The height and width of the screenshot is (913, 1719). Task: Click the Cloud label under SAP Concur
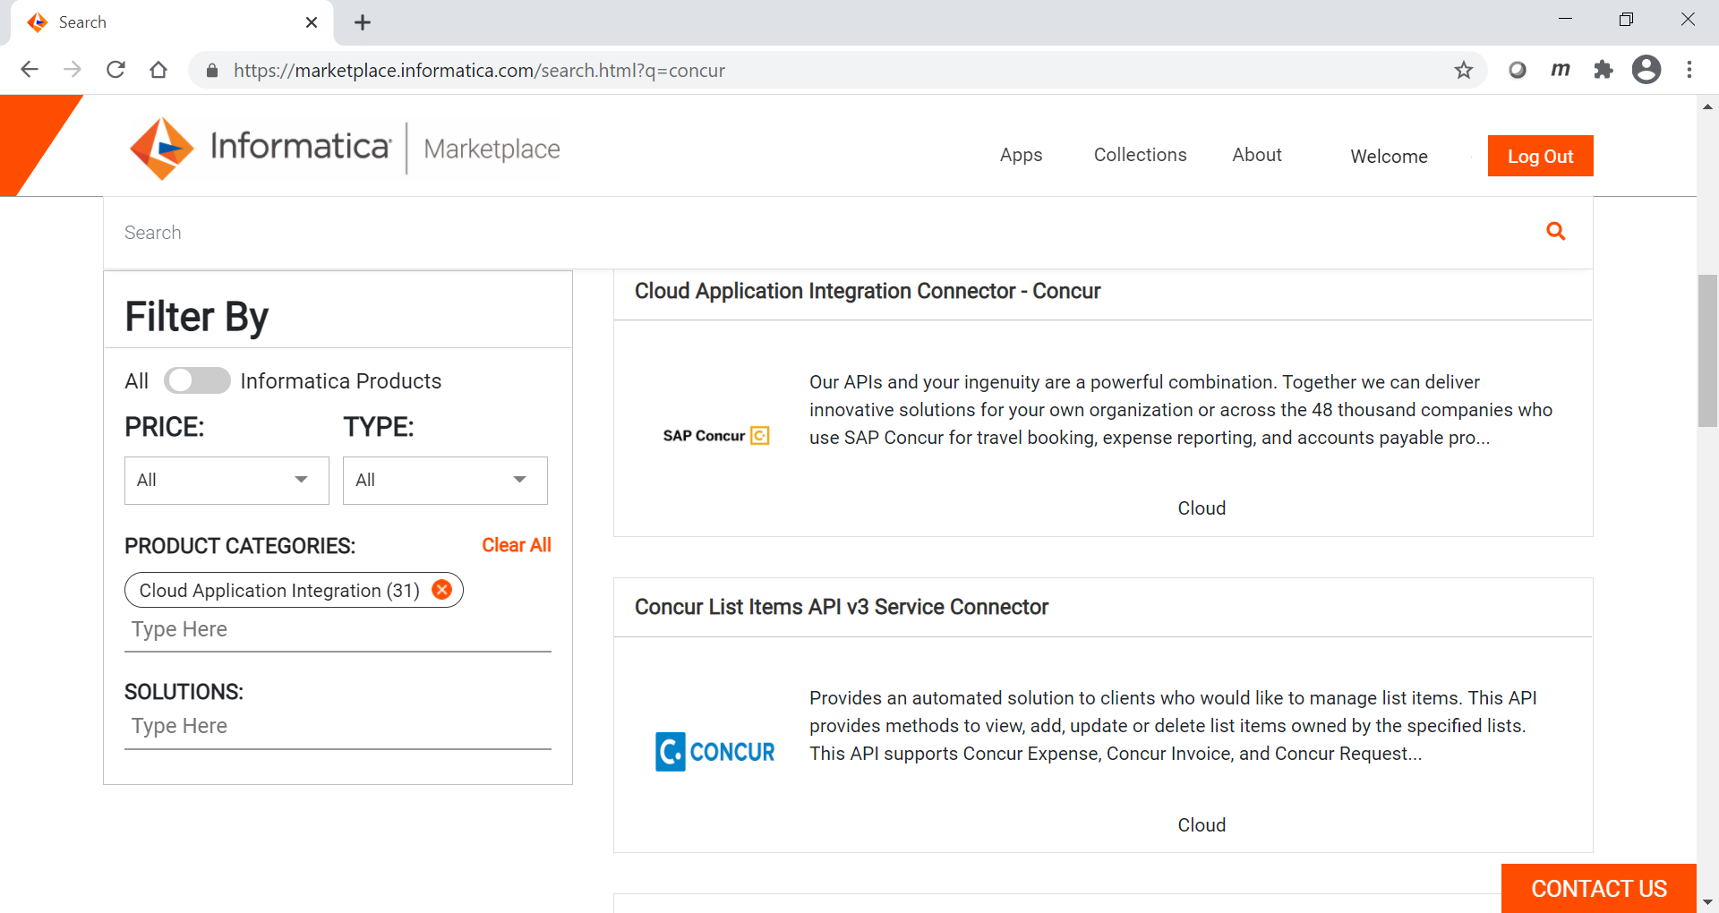pyautogui.click(x=1202, y=508)
